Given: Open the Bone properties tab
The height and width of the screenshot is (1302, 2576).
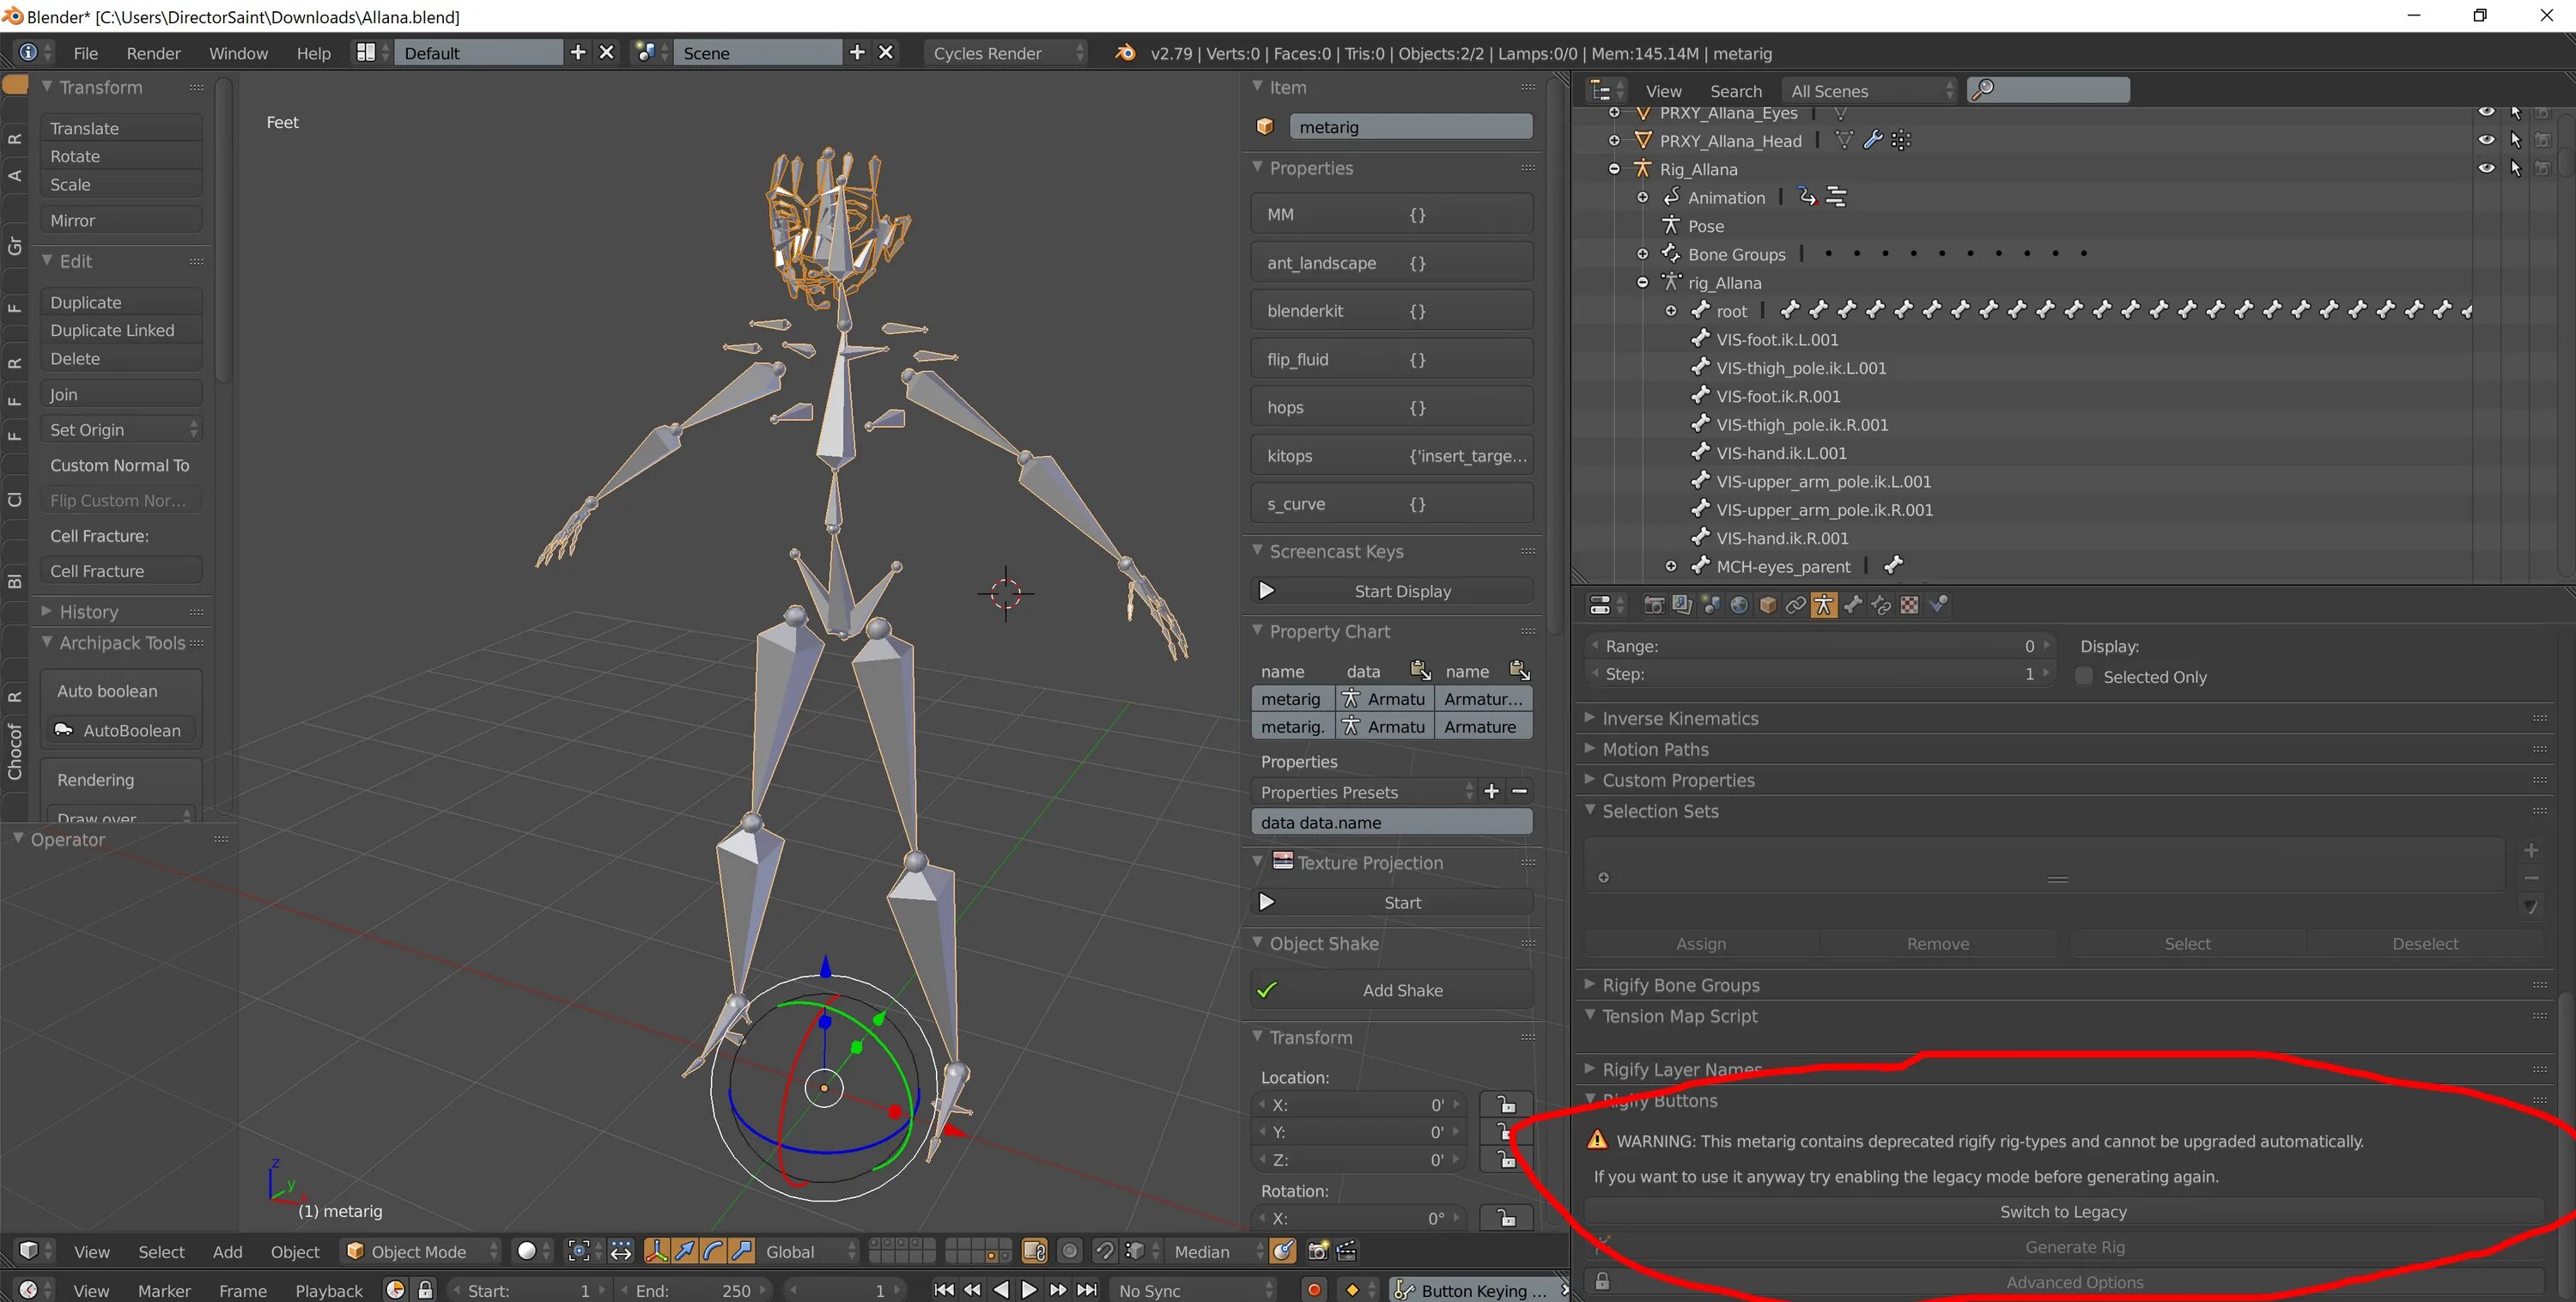Looking at the screenshot, I should point(1852,605).
